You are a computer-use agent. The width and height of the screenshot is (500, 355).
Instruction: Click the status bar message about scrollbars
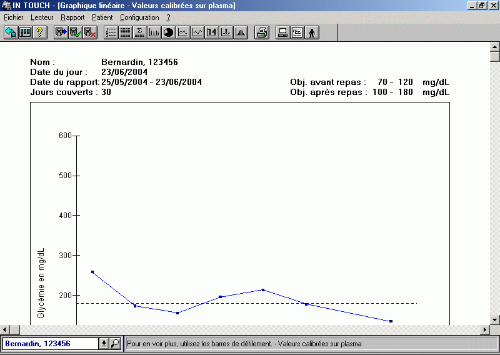click(244, 344)
